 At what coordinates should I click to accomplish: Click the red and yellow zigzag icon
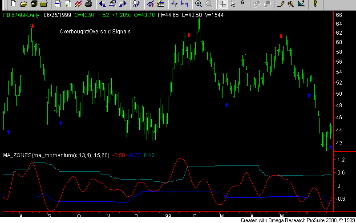78,4
